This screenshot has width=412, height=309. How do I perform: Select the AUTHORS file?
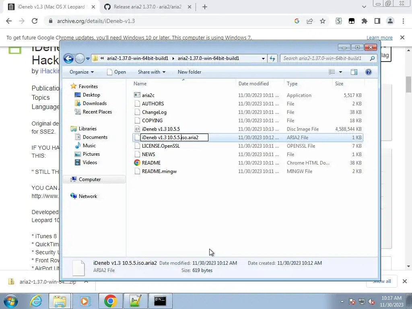tap(248, 103)
